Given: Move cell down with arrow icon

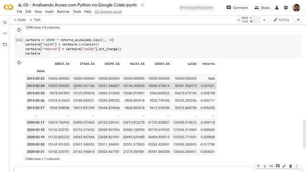Looking at the screenshot, I should pyautogui.click(x=264, y=166).
